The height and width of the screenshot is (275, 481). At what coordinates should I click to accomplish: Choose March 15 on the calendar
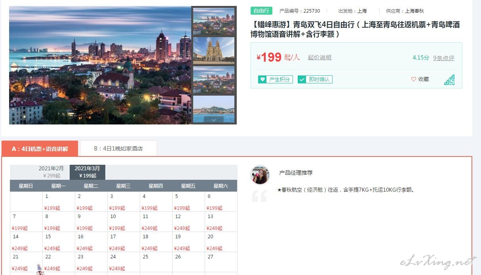(x=59, y=242)
